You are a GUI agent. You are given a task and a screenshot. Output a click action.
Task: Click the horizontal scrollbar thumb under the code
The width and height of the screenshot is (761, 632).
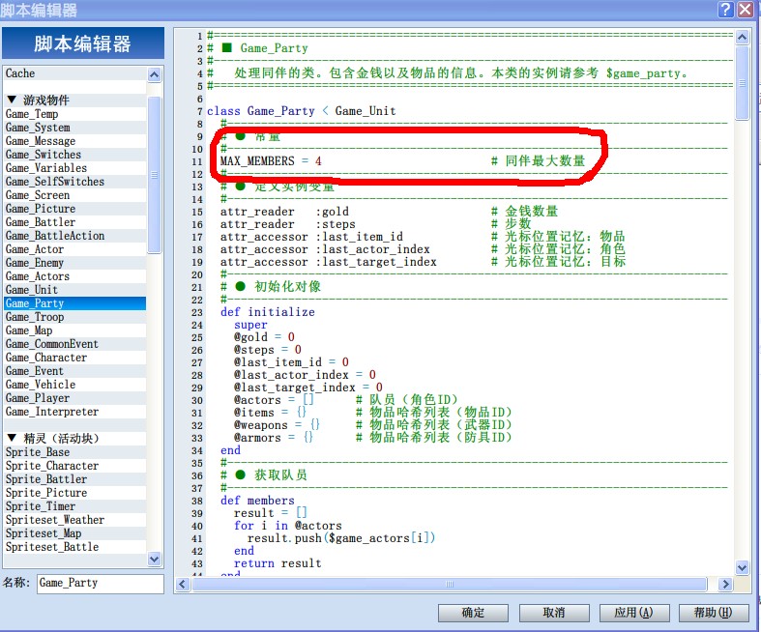tap(450, 584)
